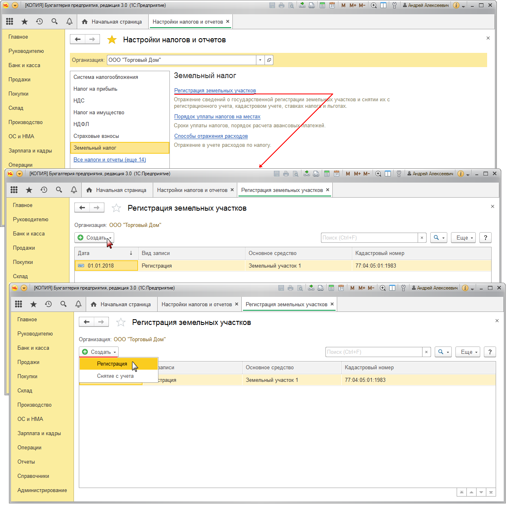The width and height of the screenshot is (531, 525).
Task: Open Создать dropdown in middle window
Action: [94, 237]
